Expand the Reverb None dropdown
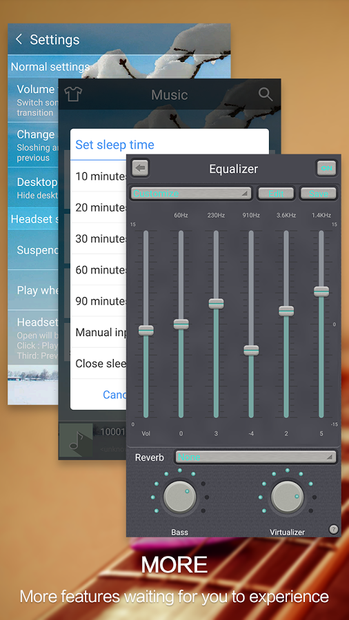This screenshot has height=620, width=349. tap(256, 457)
